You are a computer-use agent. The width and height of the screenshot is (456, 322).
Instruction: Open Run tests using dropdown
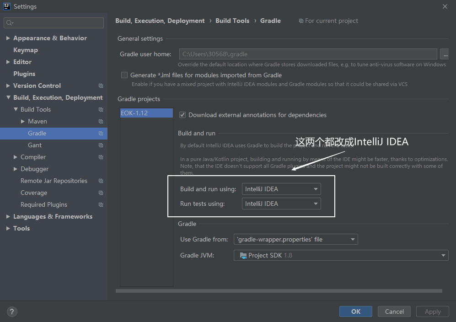click(281, 204)
